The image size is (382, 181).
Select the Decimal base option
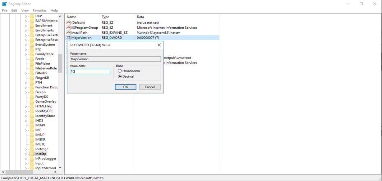pos(120,76)
